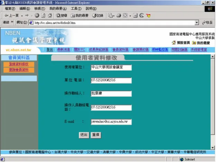Open the 編輯(E) Edit menu

[x=25, y=9]
